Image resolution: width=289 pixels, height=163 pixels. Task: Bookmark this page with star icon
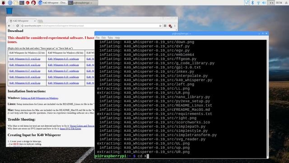click(x=160, y=26)
